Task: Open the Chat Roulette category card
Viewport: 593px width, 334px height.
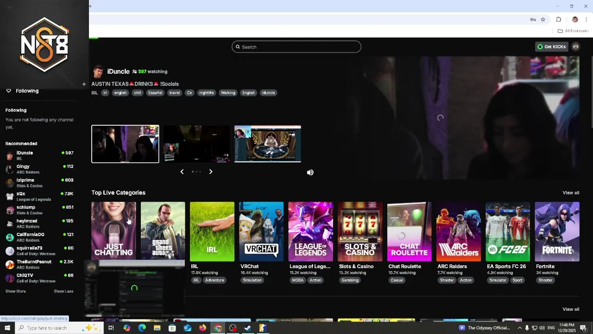Action: click(x=409, y=231)
